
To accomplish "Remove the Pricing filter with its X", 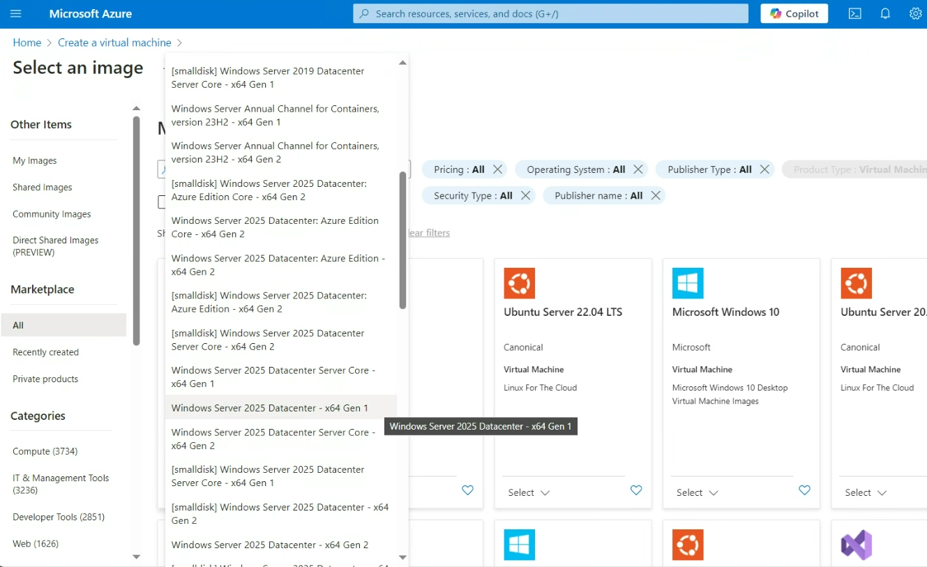I will [x=497, y=169].
